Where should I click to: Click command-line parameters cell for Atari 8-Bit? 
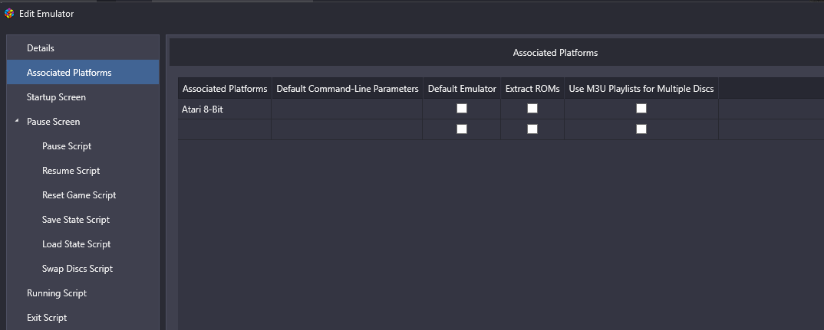point(347,109)
